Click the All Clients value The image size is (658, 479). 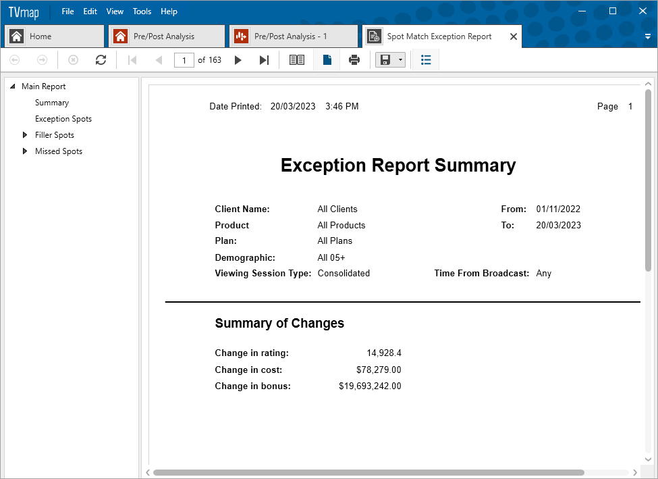pyautogui.click(x=337, y=209)
